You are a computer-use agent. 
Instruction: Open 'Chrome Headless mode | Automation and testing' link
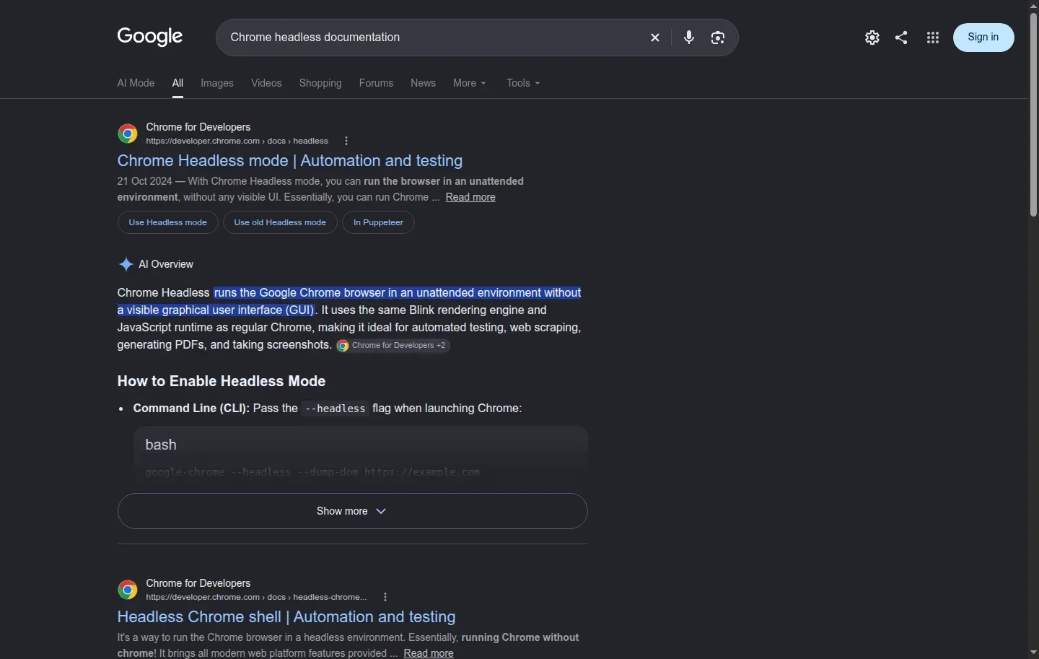click(x=290, y=160)
